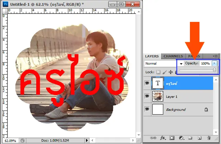This screenshot has height=144, width=221.
Task: Minimize the Untitled-1 document window
Action: click(x=113, y=4)
